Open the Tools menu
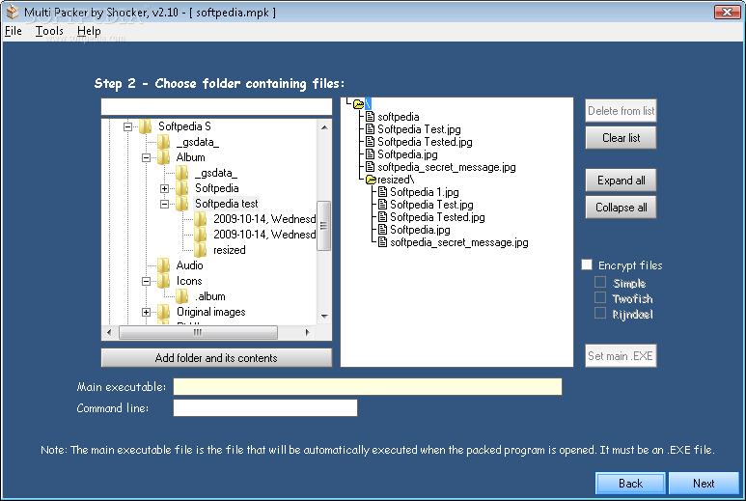This screenshot has height=501, width=746. tap(49, 31)
